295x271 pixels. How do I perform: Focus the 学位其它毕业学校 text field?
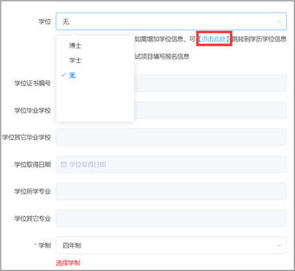[x=171, y=137]
